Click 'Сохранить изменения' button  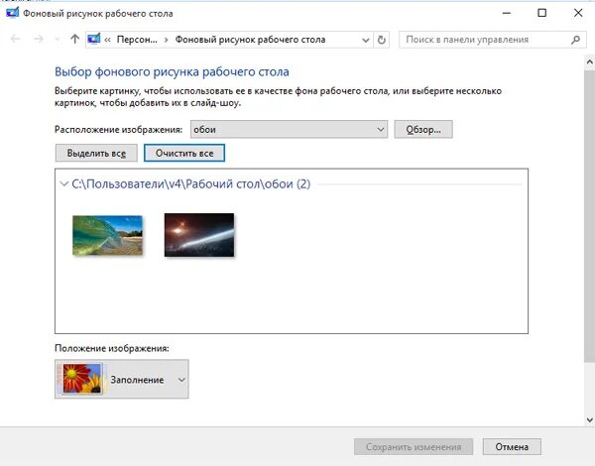coord(414,447)
